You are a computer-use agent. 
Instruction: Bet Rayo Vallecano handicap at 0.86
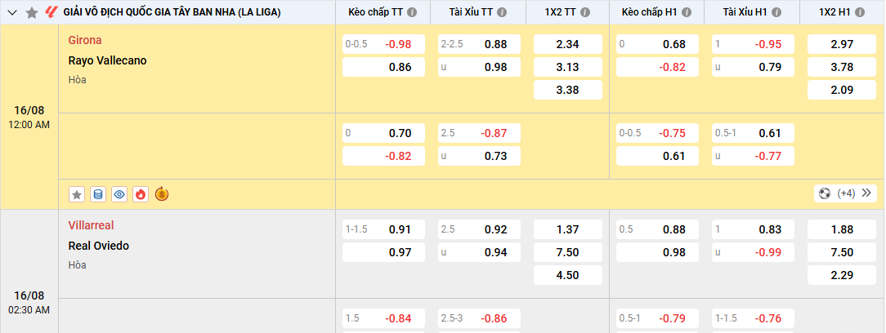click(383, 67)
